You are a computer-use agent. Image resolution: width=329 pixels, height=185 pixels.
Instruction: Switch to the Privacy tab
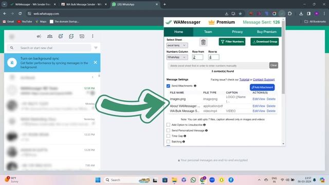(237, 32)
